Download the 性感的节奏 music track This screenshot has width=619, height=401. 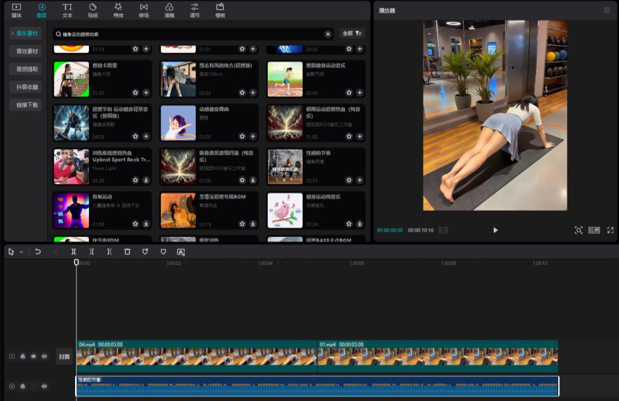tap(360, 180)
